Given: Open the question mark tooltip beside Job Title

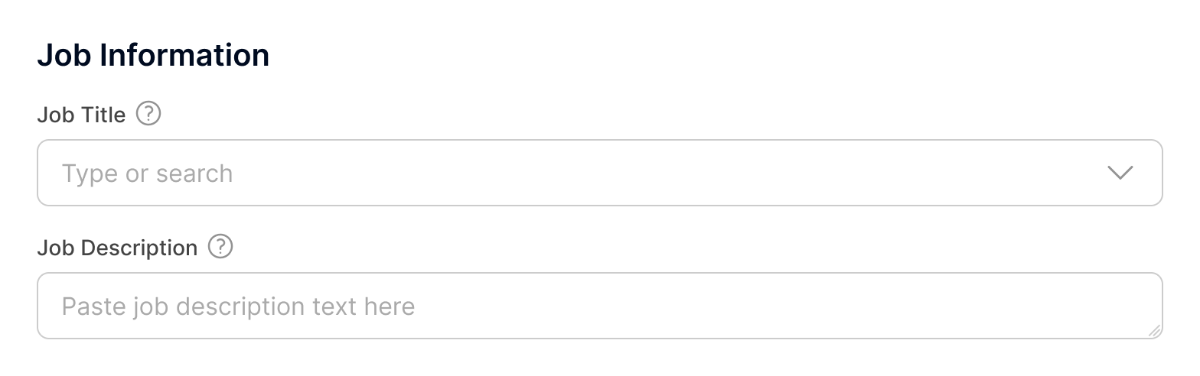Looking at the screenshot, I should click(148, 115).
